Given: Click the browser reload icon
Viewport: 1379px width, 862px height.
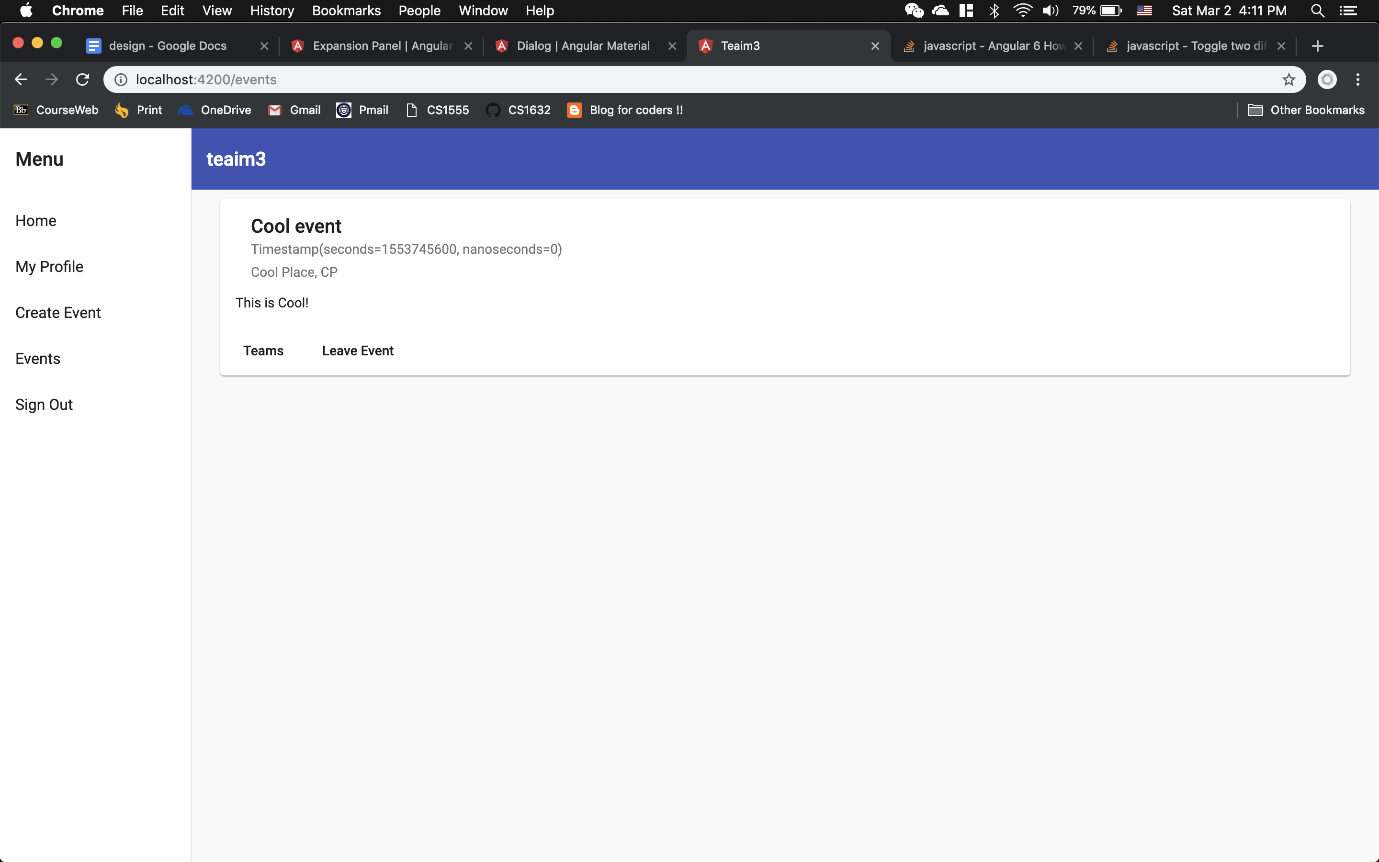Looking at the screenshot, I should click(x=83, y=79).
